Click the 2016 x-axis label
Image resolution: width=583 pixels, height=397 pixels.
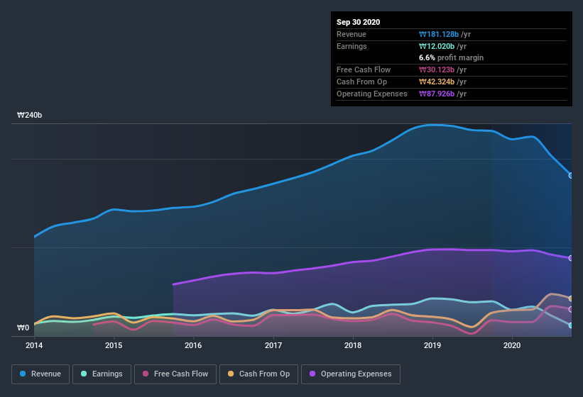point(193,345)
